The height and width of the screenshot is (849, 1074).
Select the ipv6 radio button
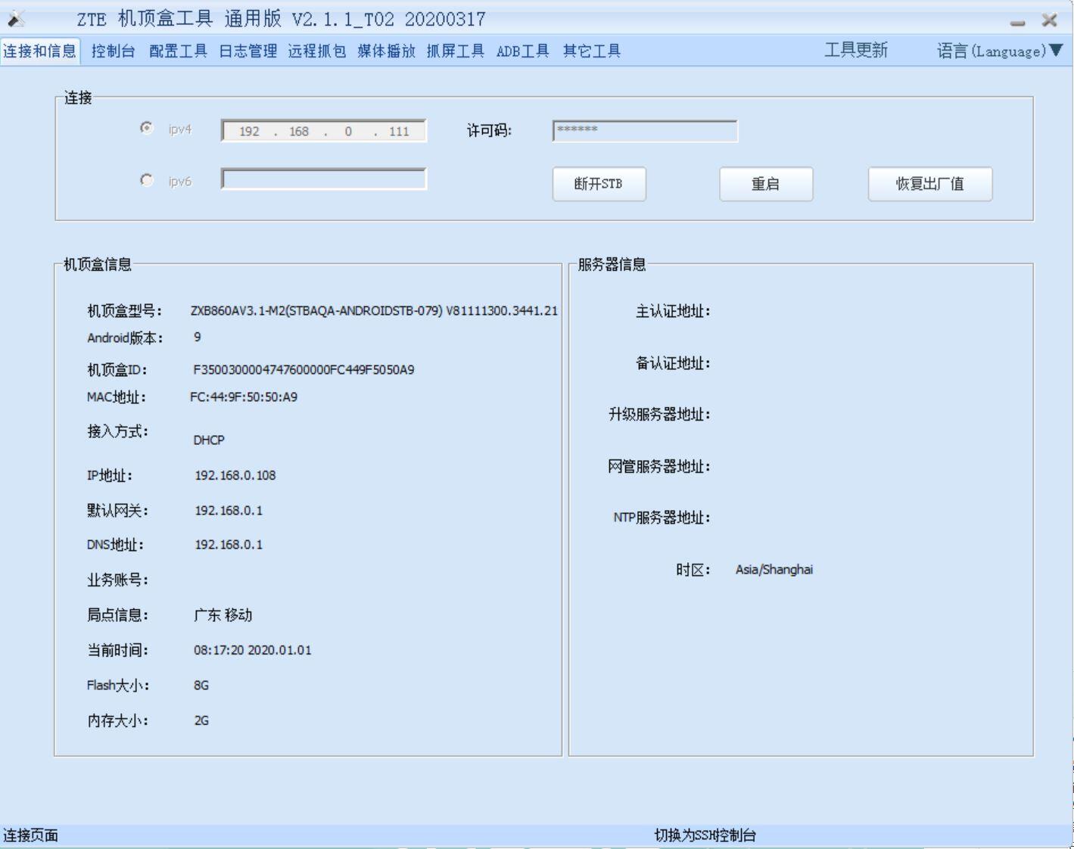point(146,180)
